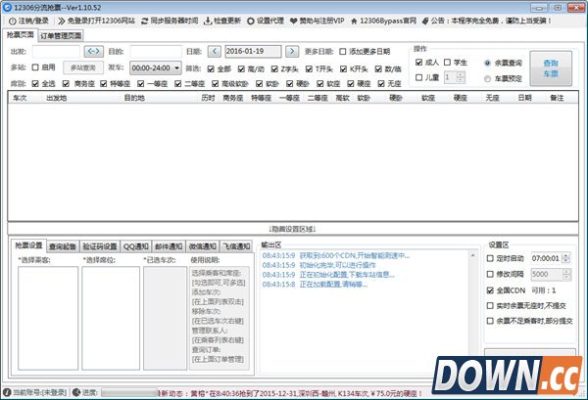Image resolution: width=588 pixels, height=400 pixels.
Task: Click the 免登录打开12306网站 arrow icon
Action: pyautogui.click(x=62, y=21)
